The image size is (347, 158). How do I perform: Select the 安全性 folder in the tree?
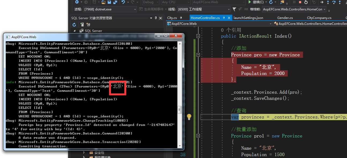point(97,153)
